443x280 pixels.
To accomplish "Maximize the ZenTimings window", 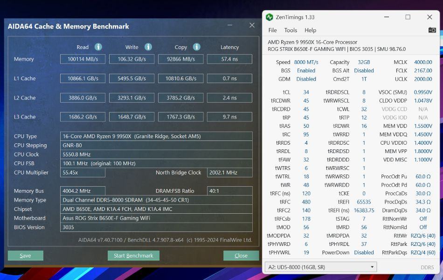I will point(408,17).
